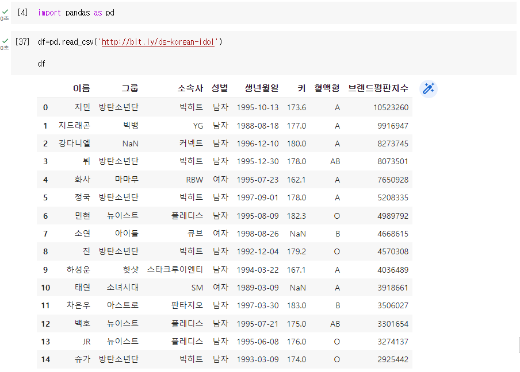The image size is (520, 372).
Task: Select the name cell JR
Action: point(86,342)
